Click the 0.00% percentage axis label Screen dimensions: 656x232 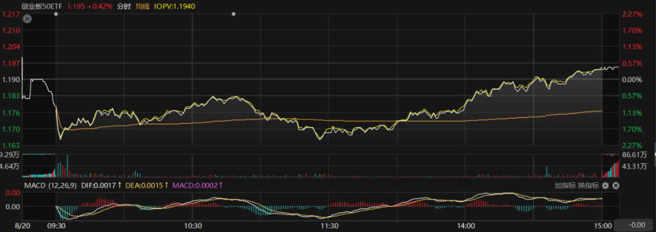tap(632, 80)
